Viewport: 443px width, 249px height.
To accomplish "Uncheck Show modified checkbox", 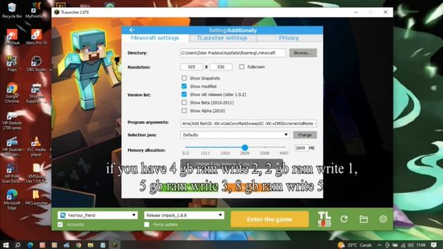I will click(184, 86).
